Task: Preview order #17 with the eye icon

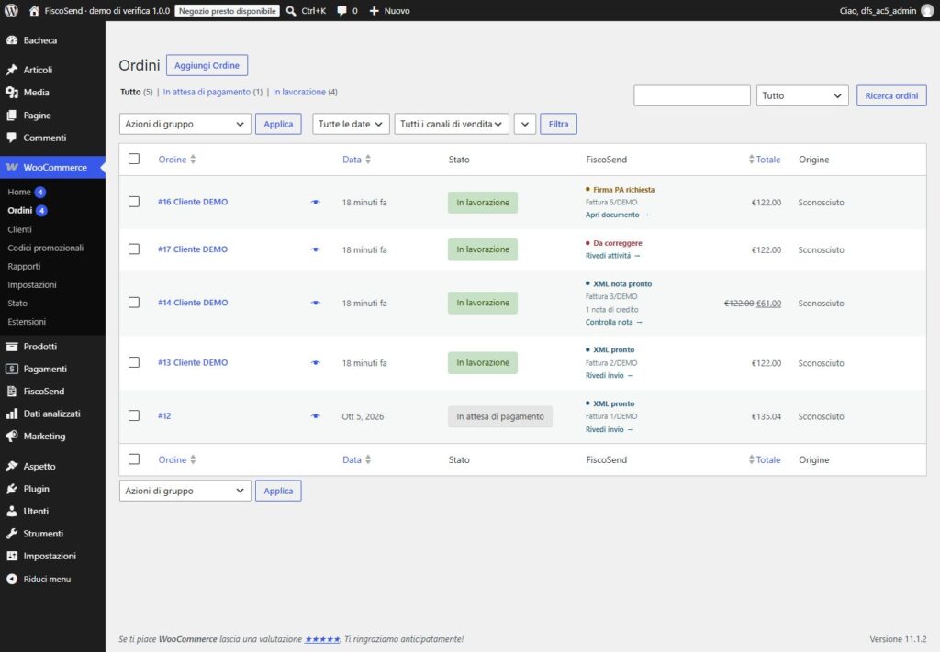Action: pos(316,249)
